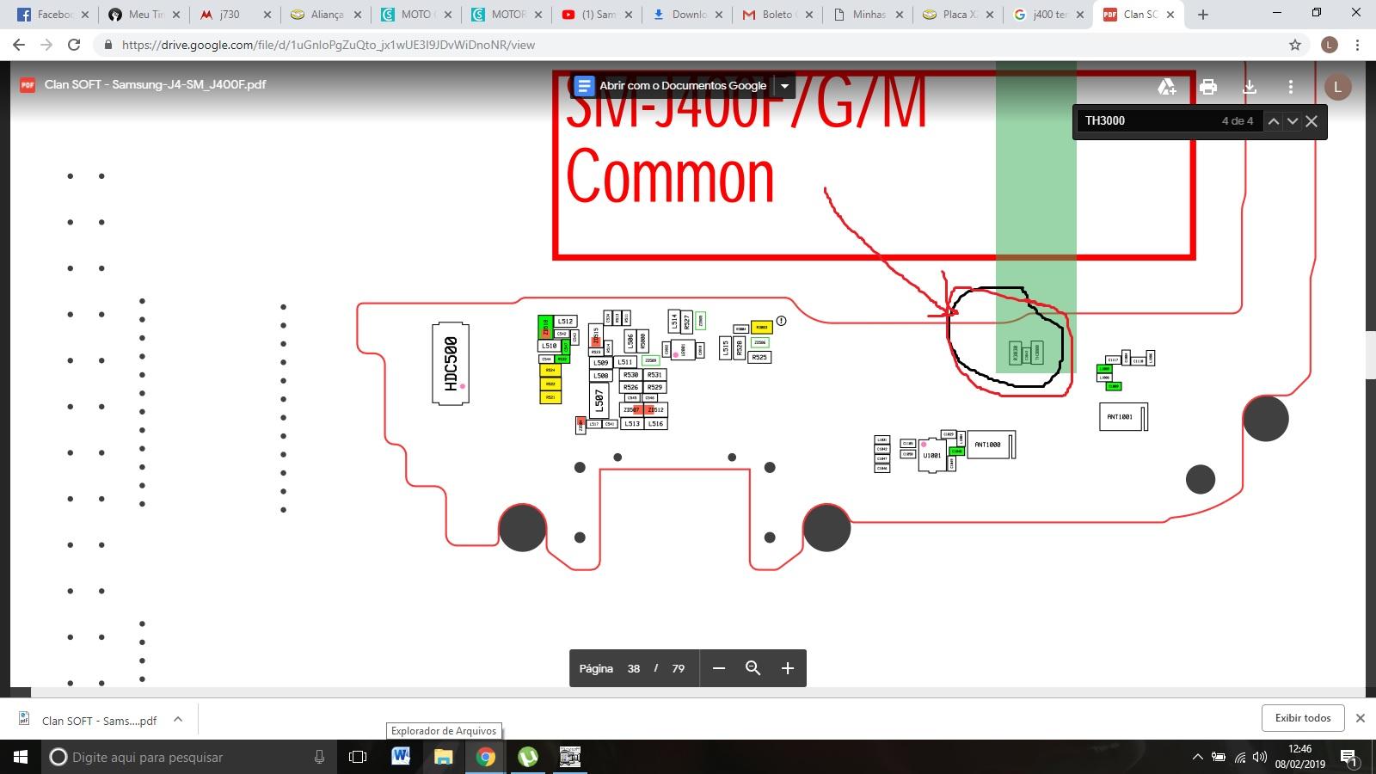This screenshot has width=1376, height=774.
Task: Open Windows Start menu
Action: (x=21, y=757)
